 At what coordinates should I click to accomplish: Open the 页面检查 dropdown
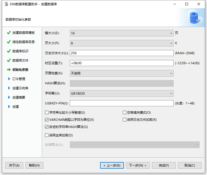coord(121,73)
